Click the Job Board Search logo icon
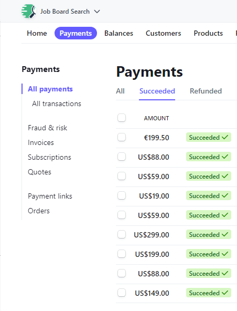 pyautogui.click(x=29, y=12)
